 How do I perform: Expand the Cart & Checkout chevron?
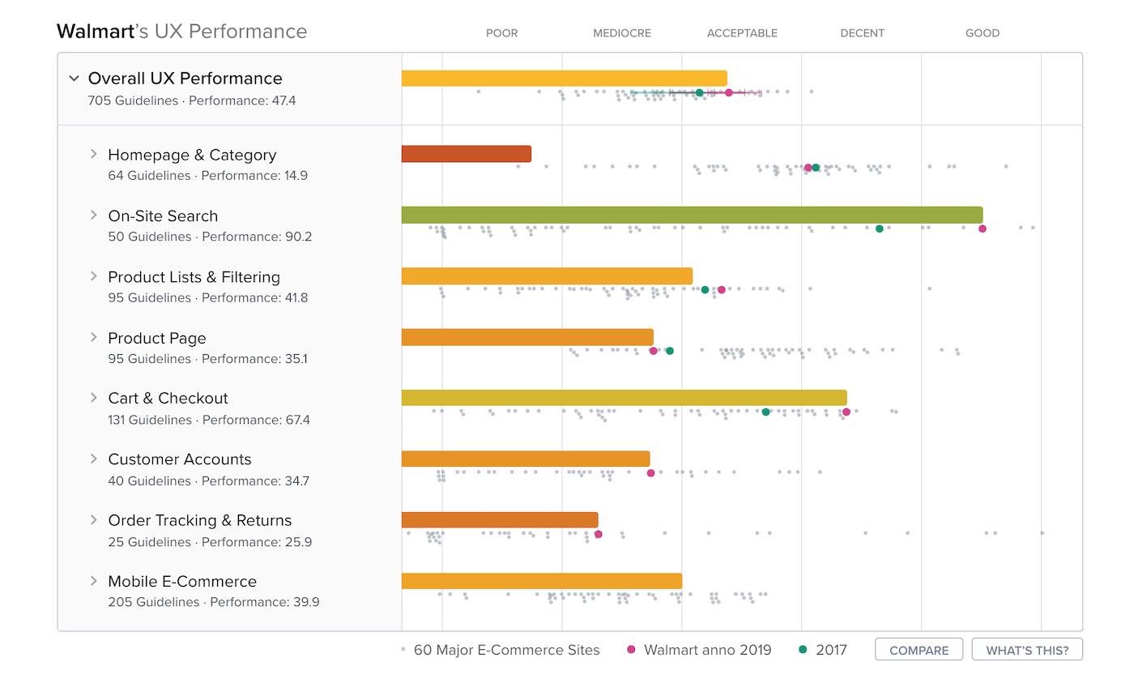click(94, 398)
